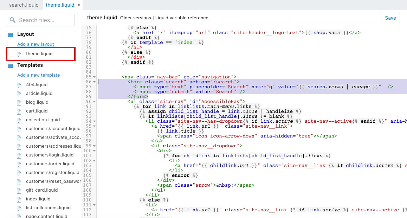Collapse code fold at line 85
This screenshot has width=407, height=218.
coord(94,77)
